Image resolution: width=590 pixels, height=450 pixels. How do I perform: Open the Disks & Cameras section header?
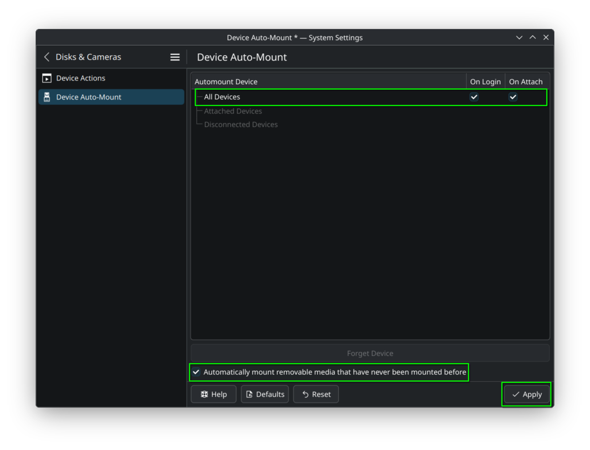89,57
